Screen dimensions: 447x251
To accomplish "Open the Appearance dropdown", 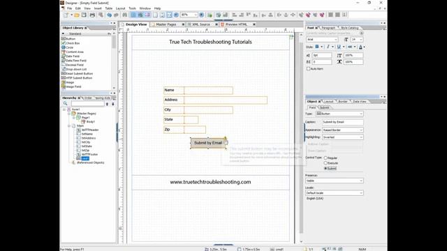I will pos(361,130).
